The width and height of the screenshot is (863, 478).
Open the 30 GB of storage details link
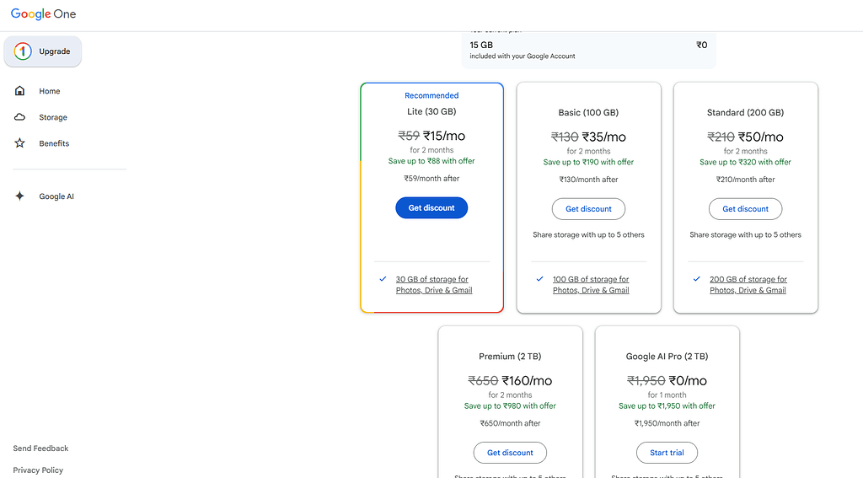tap(434, 285)
